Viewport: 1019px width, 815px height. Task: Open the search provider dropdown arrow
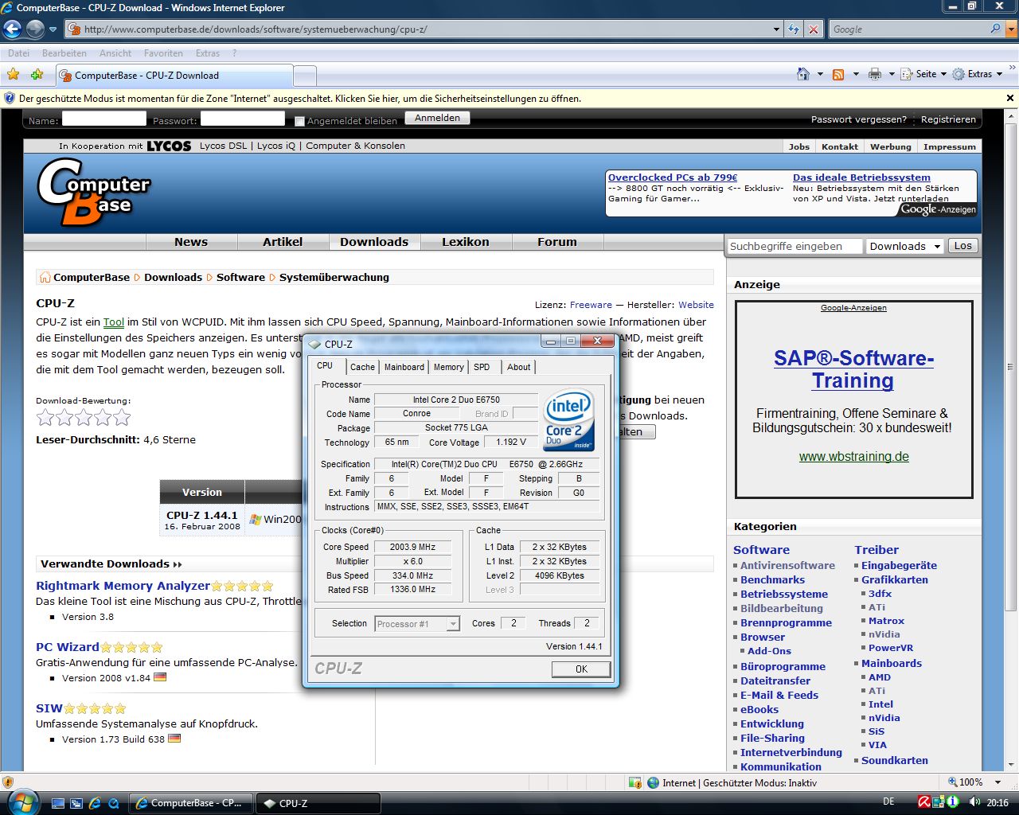coord(1012,29)
